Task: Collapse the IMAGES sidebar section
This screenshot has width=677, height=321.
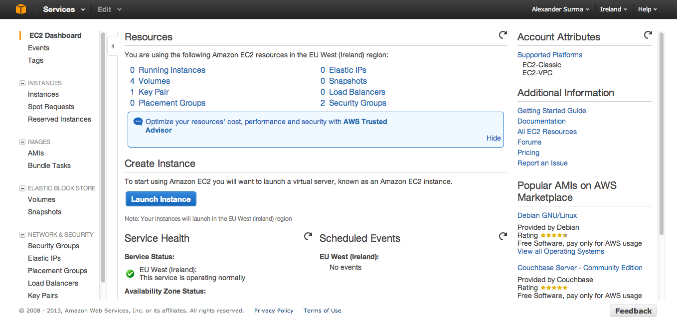Action: click(22, 142)
